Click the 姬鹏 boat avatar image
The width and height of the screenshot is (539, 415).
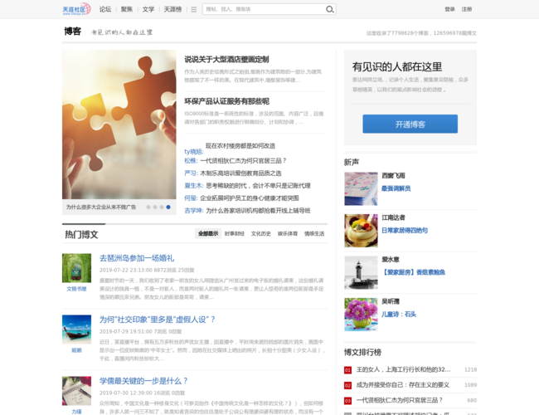pyautogui.click(x=76, y=329)
